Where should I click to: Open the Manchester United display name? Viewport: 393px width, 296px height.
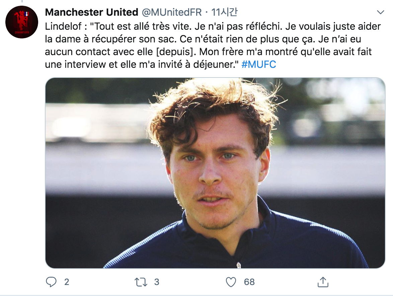click(x=91, y=12)
